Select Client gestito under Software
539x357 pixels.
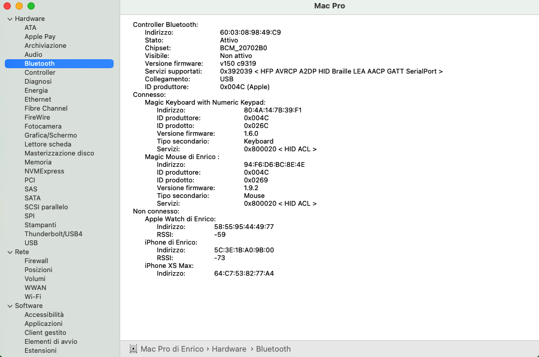(x=45, y=332)
